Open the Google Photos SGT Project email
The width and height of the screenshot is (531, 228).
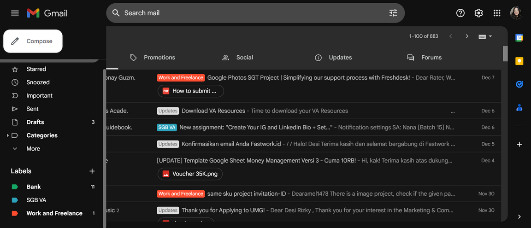coord(303,86)
